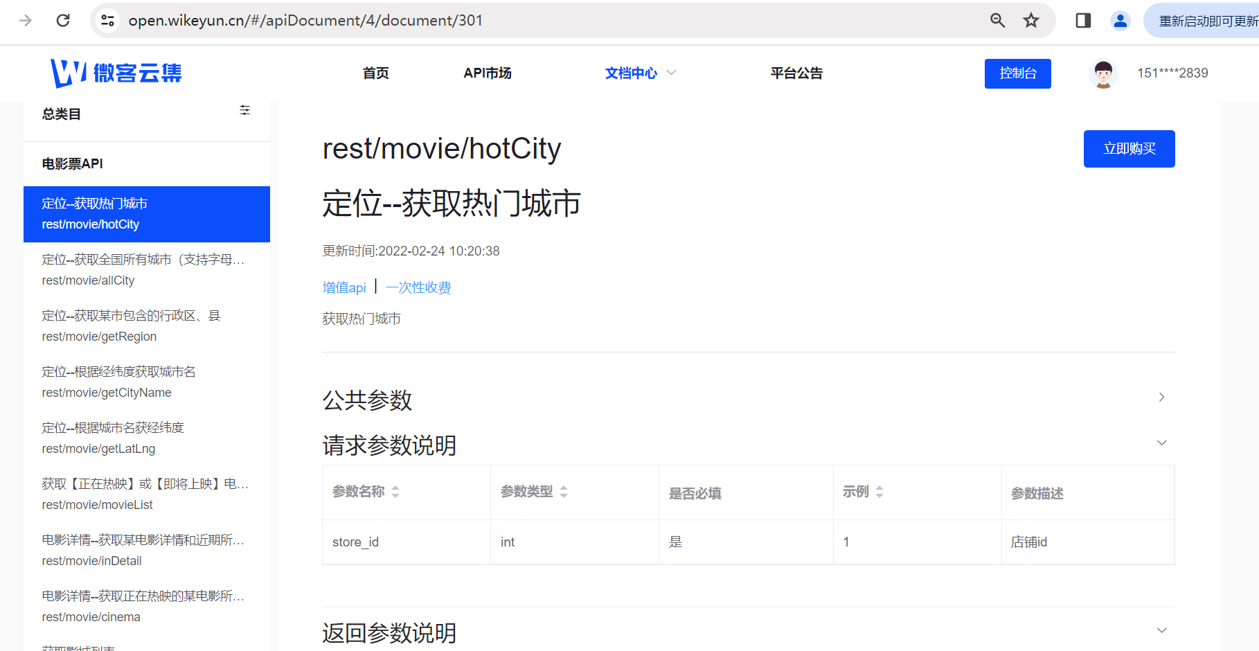1259x651 pixels.
Task: Click the 微客云集 logo
Action: click(x=116, y=73)
